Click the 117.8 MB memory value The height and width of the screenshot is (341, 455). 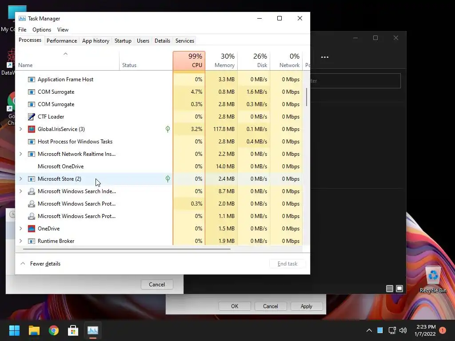click(224, 129)
